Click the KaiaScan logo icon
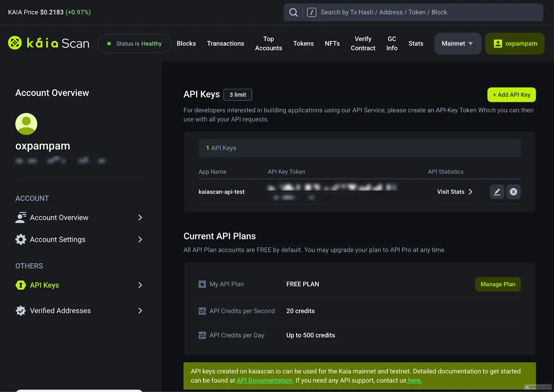 click(x=15, y=43)
